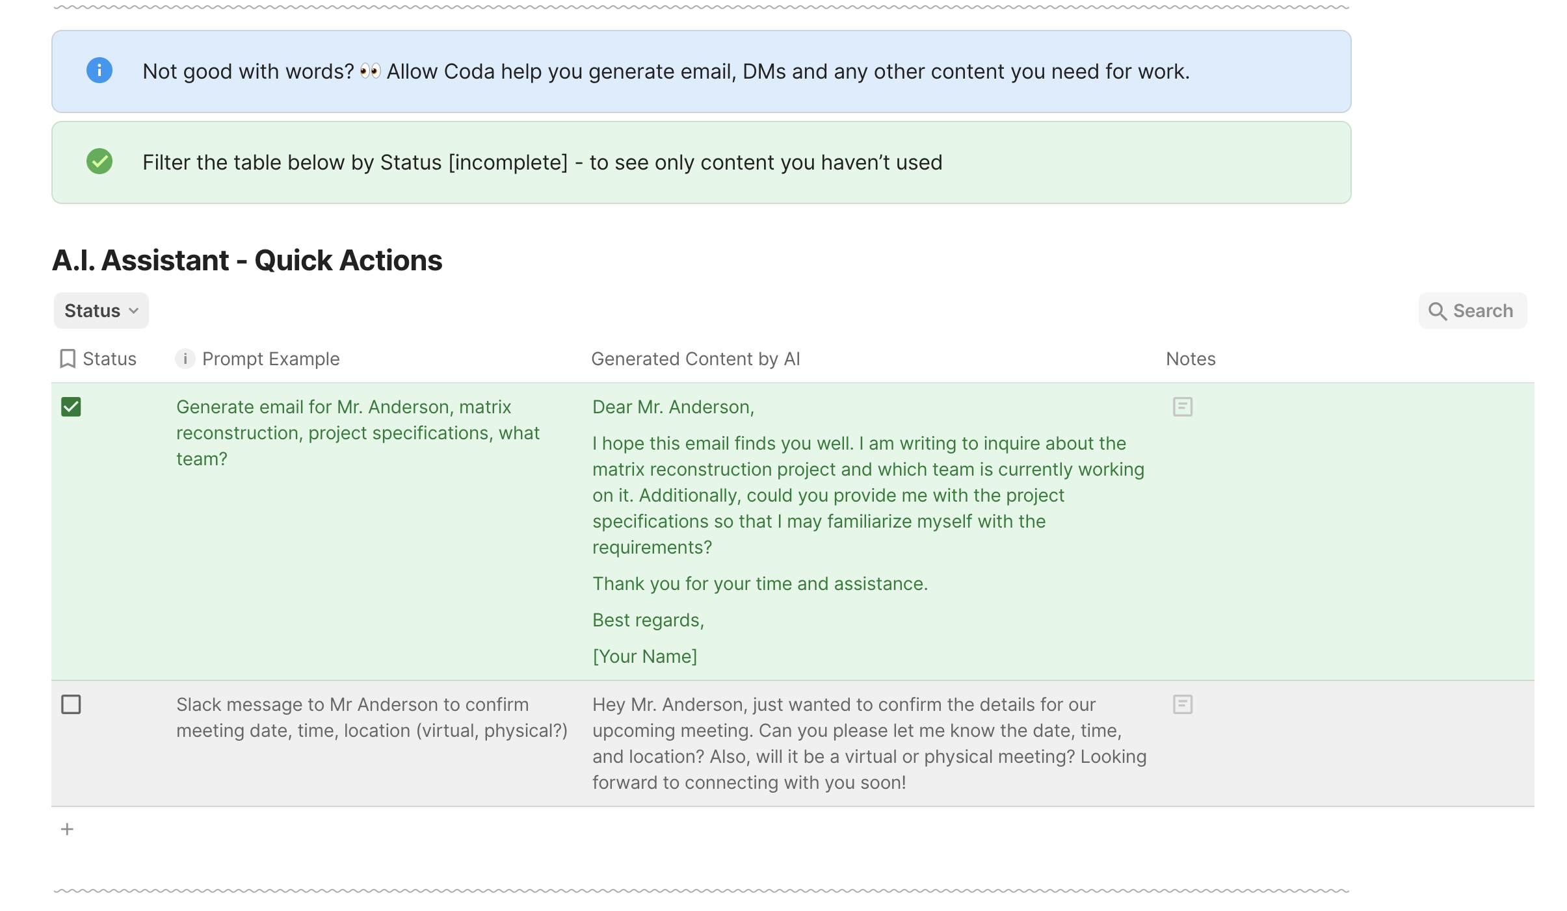
Task: Click the bookmark icon beside Status header
Action: coord(68,359)
